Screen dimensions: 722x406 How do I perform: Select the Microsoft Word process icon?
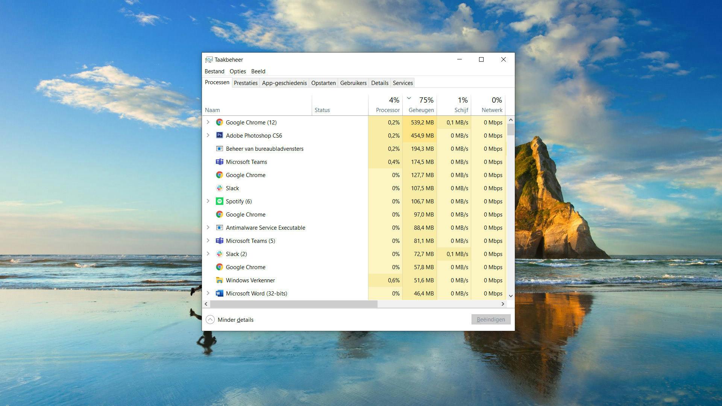(x=219, y=293)
